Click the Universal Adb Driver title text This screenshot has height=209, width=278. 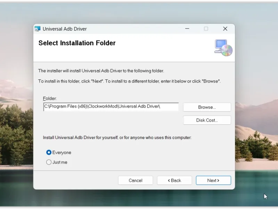(65, 29)
